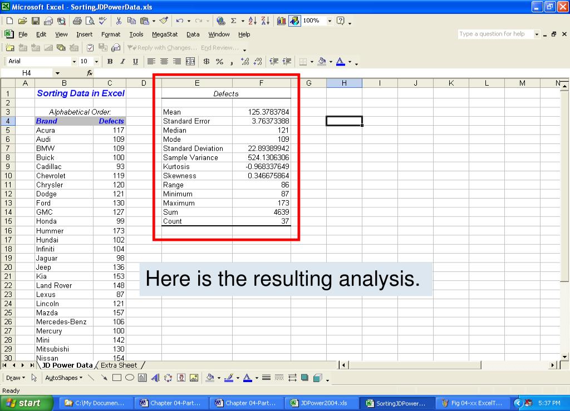Open the Tools menu
The image size is (570, 411).
pyautogui.click(x=136, y=34)
